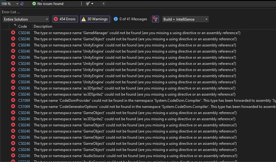Image resolution: width=276 pixels, height=162 pixels.
Task: Sort by the Description column header
Action: point(43,26)
